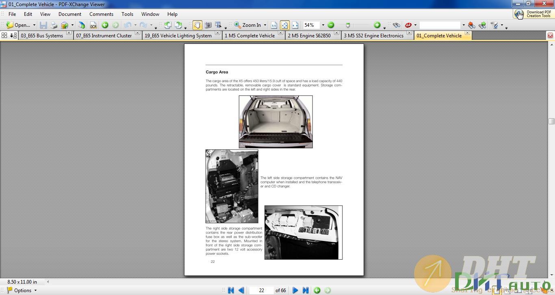Click the search text input field
The width and height of the screenshot is (555, 295).
(x=440, y=25)
